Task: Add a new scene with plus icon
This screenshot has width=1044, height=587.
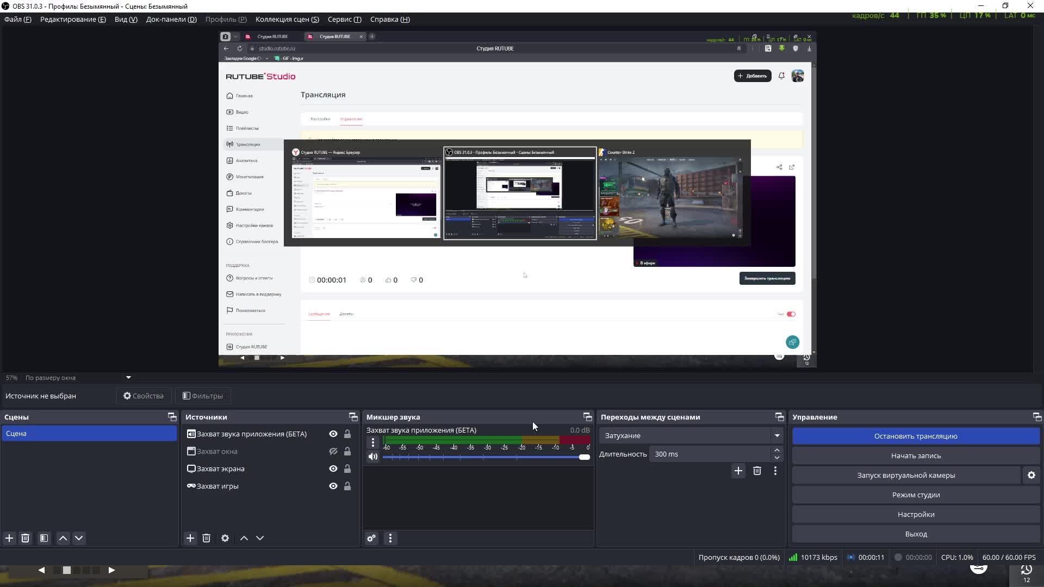Action: 9,538
